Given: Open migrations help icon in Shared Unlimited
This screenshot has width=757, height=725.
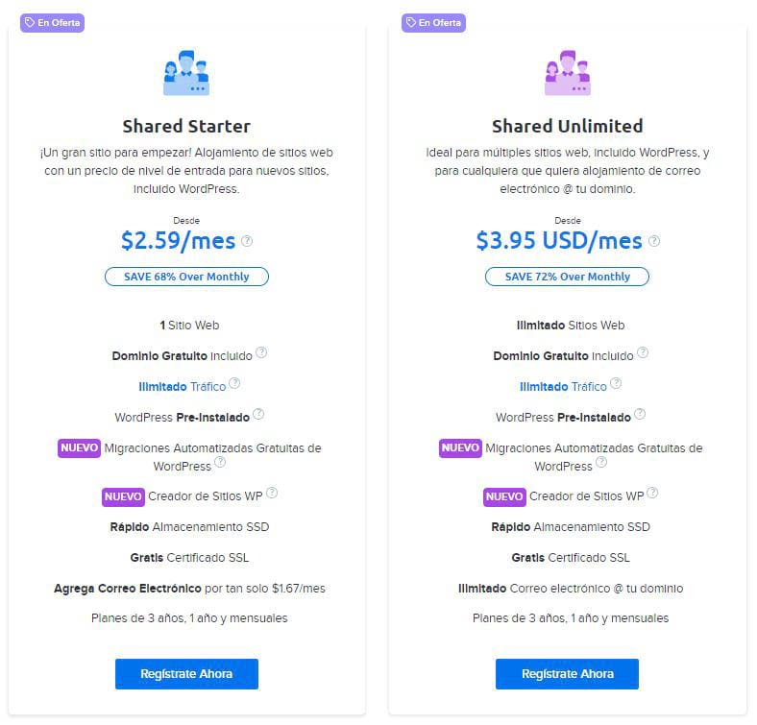Looking at the screenshot, I should pos(601,463).
